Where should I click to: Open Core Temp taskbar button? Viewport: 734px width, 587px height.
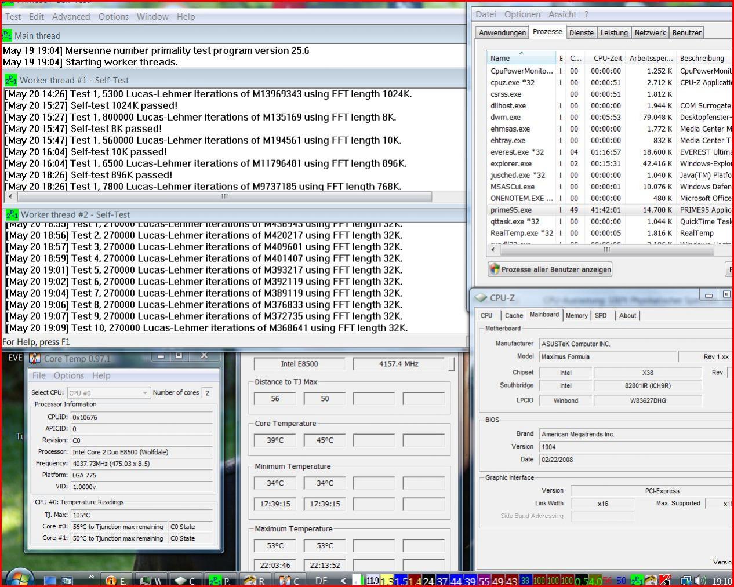[291, 581]
